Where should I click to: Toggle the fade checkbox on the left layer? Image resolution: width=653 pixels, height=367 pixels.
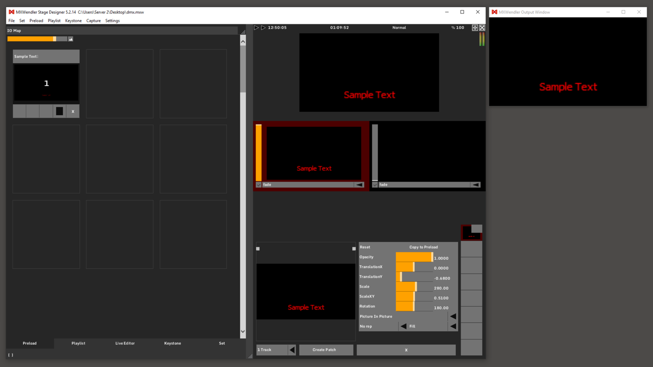(x=258, y=184)
